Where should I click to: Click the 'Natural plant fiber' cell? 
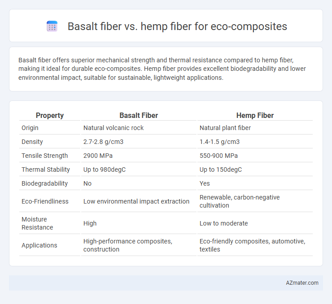225,128
